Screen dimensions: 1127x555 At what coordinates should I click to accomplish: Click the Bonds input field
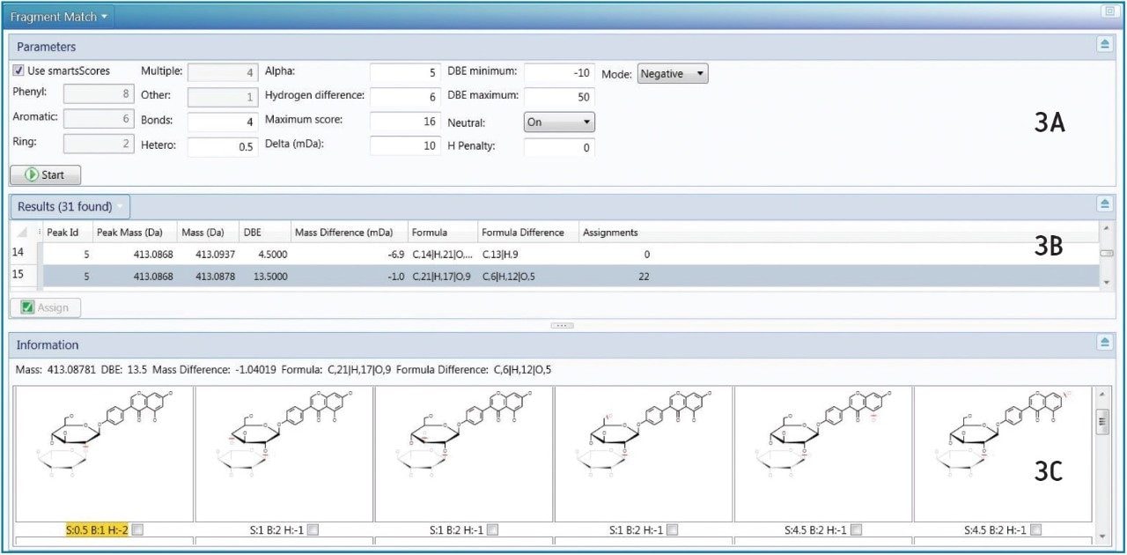click(x=224, y=122)
